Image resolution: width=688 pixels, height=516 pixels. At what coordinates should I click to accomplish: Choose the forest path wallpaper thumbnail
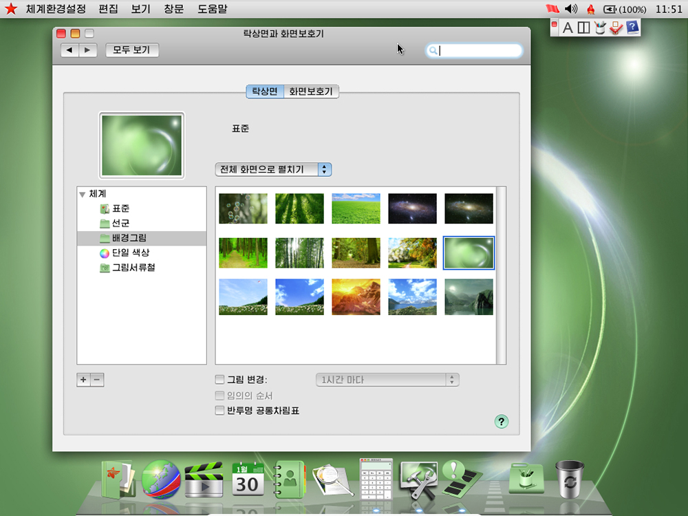(243, 252)
